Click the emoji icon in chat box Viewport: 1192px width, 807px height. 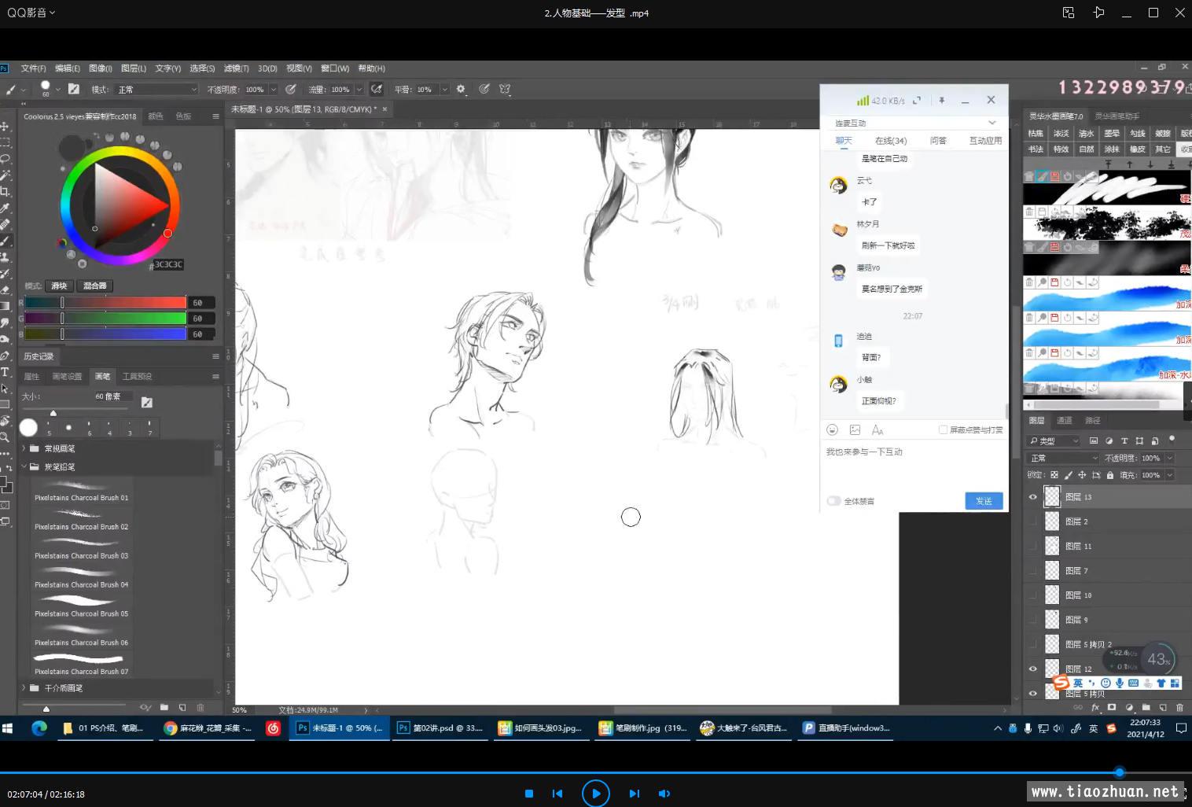point(832,429)
